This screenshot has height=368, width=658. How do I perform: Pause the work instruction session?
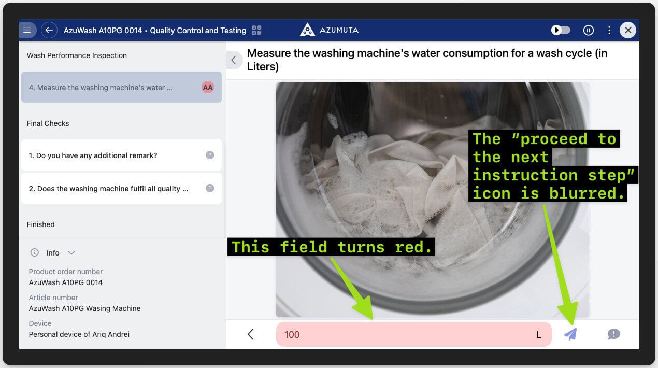(588, 30)
